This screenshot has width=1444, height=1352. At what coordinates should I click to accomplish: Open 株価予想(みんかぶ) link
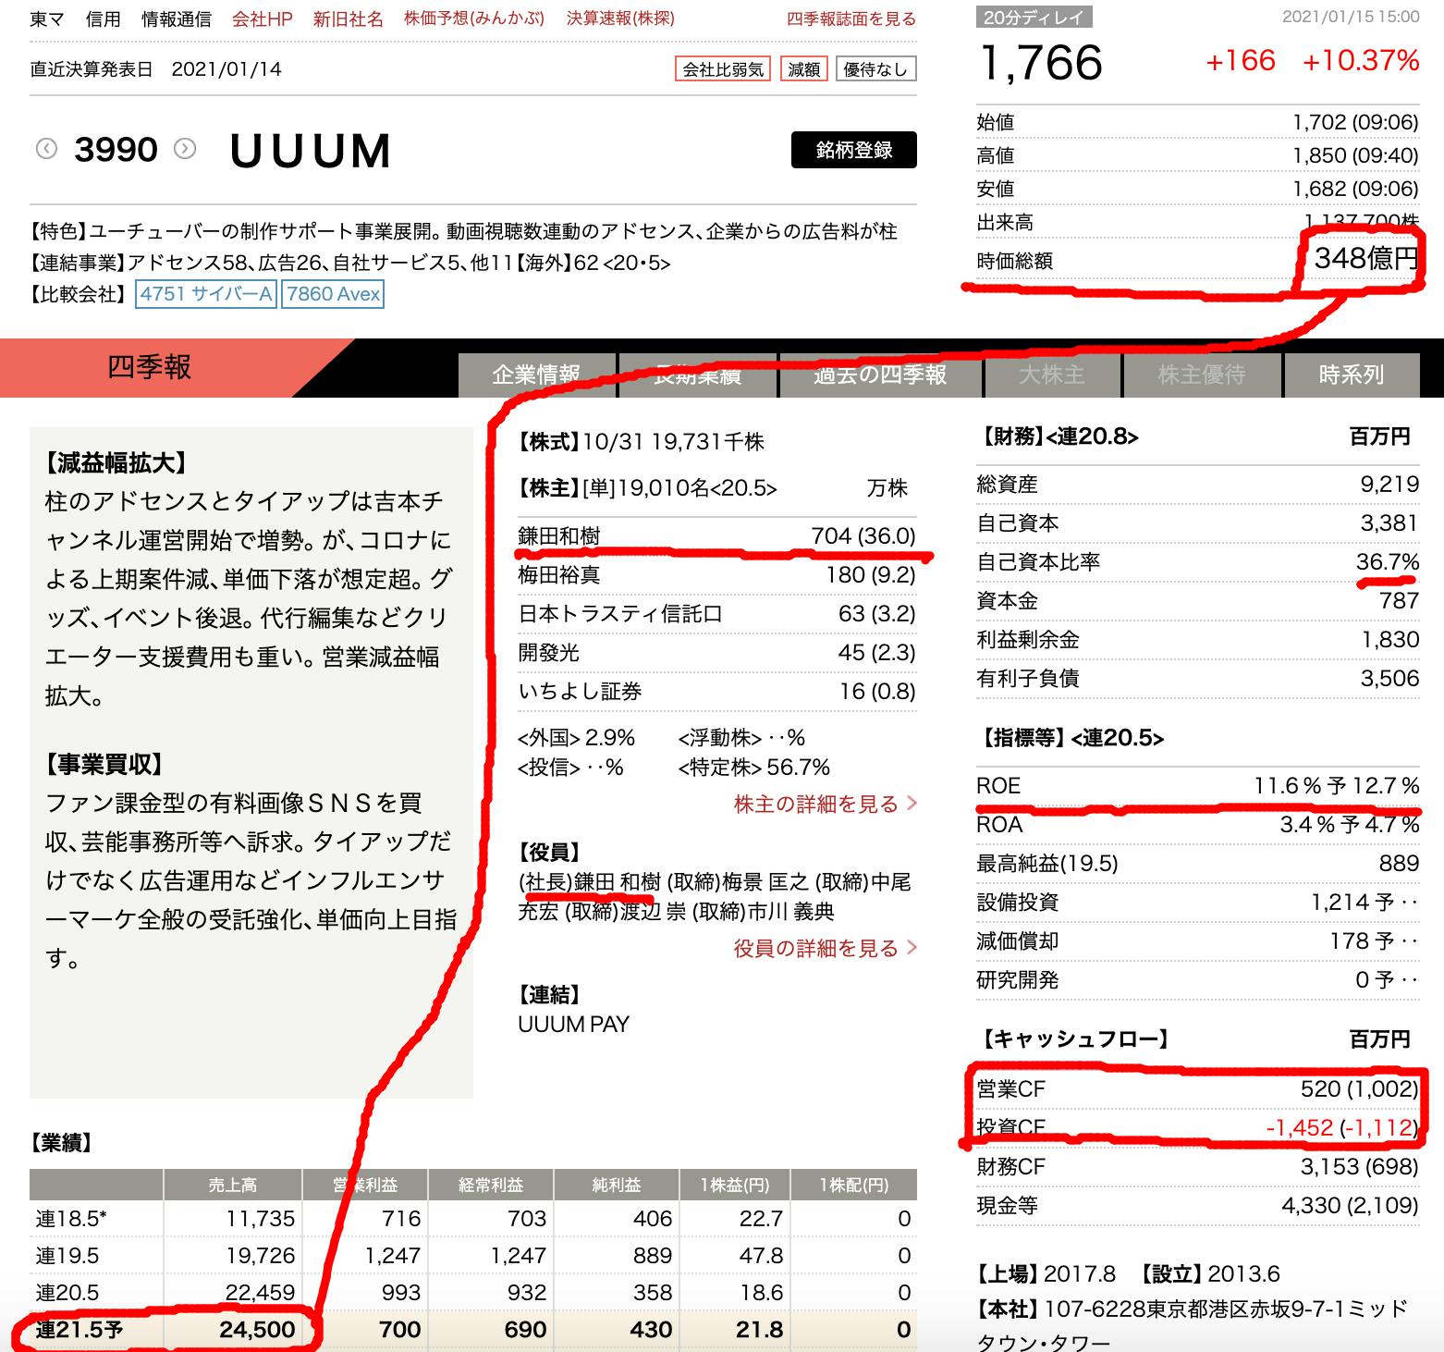coord(473,18)
